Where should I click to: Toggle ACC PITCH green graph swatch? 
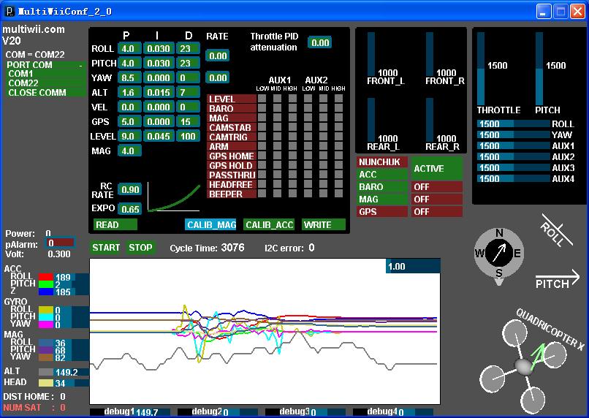pyautogui.click(x=46, y=284)
